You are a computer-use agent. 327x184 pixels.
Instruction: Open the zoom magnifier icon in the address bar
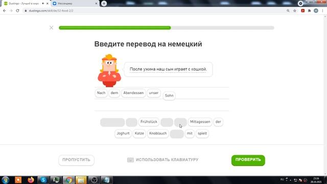(288, 11)
